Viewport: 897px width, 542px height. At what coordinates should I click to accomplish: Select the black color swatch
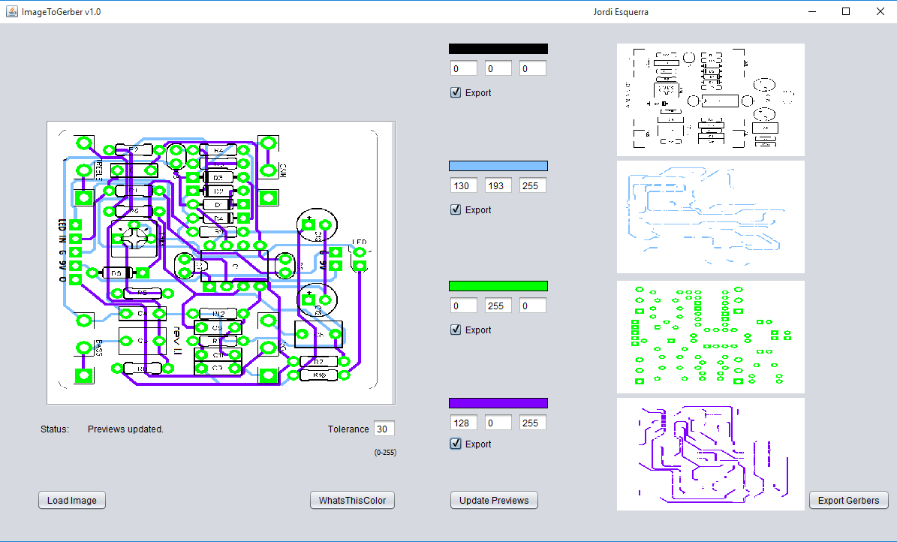tap(498, 48)
